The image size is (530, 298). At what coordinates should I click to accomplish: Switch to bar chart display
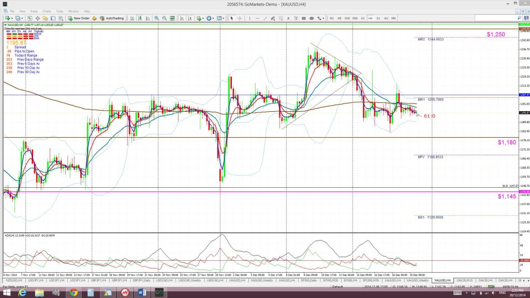pos(132,18)
